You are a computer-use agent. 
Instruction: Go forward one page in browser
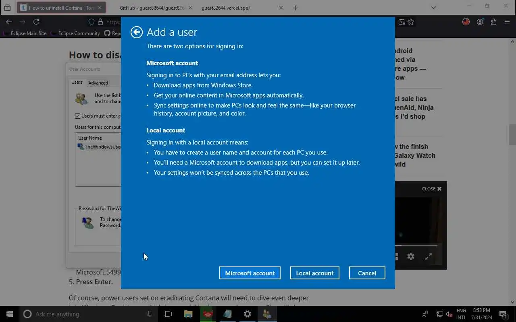23,22
